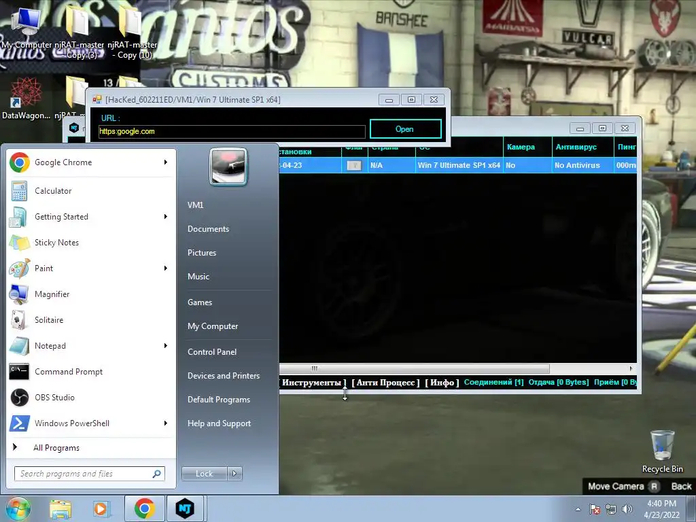696x522 pixels.
Task: Open the Инструменты menu in njRAT
Action: (x=313, y=383)
